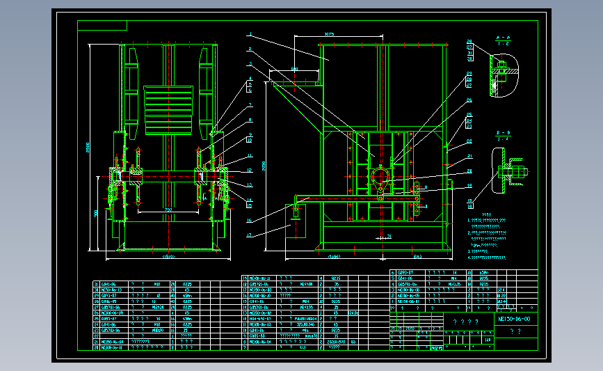Image resolution: width=603 pixels, height=371 pixels.
Task: Click part callout number 19 beside side view
Action: [x=469, y=185]
